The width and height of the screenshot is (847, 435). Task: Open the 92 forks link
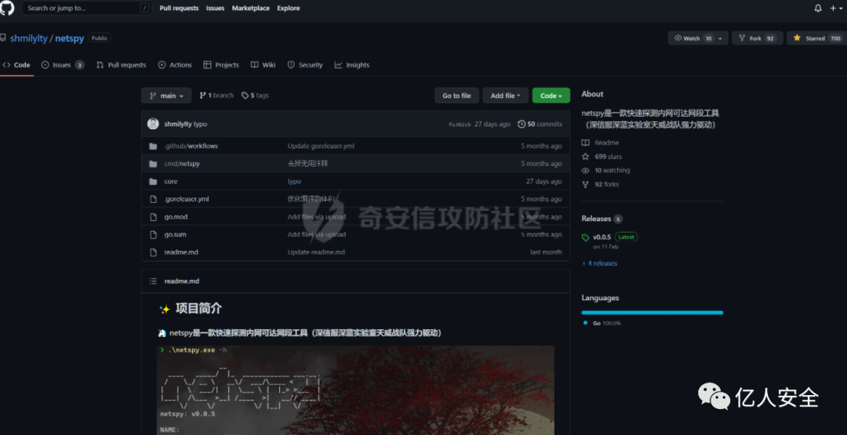[x=600, y=184]
